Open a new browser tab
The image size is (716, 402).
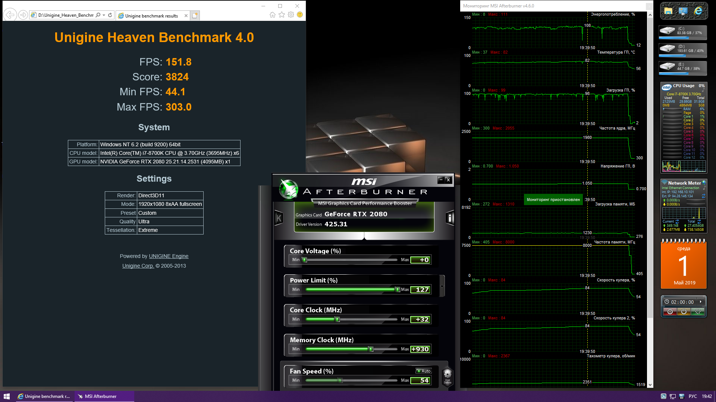point(195,16)
